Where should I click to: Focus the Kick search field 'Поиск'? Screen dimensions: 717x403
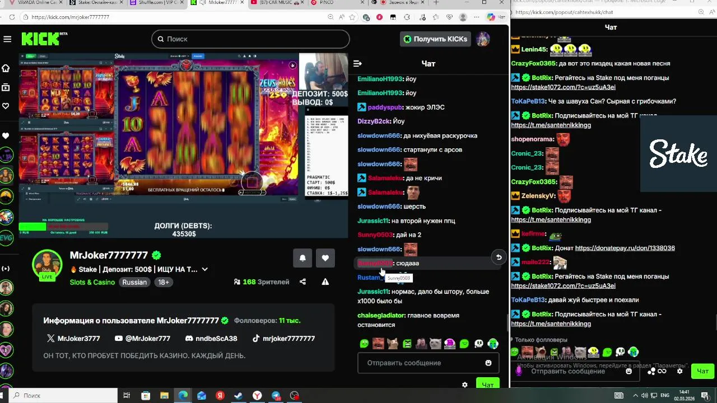coord(250,39)
